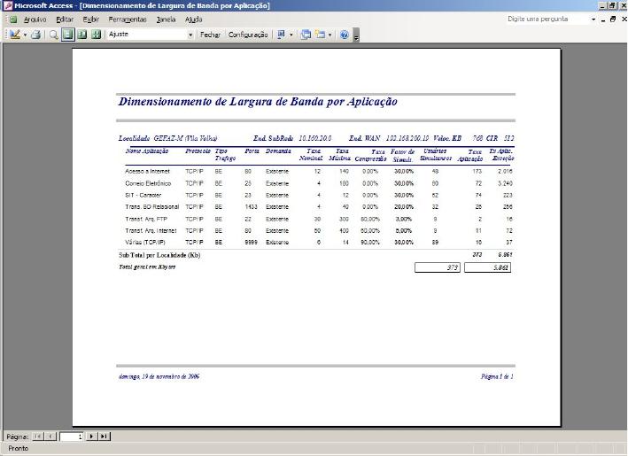Click the domingo 19 de novembro date footer
Viewport: 628px width, 456px height.
pyautogui.click(x=159, y=376)
